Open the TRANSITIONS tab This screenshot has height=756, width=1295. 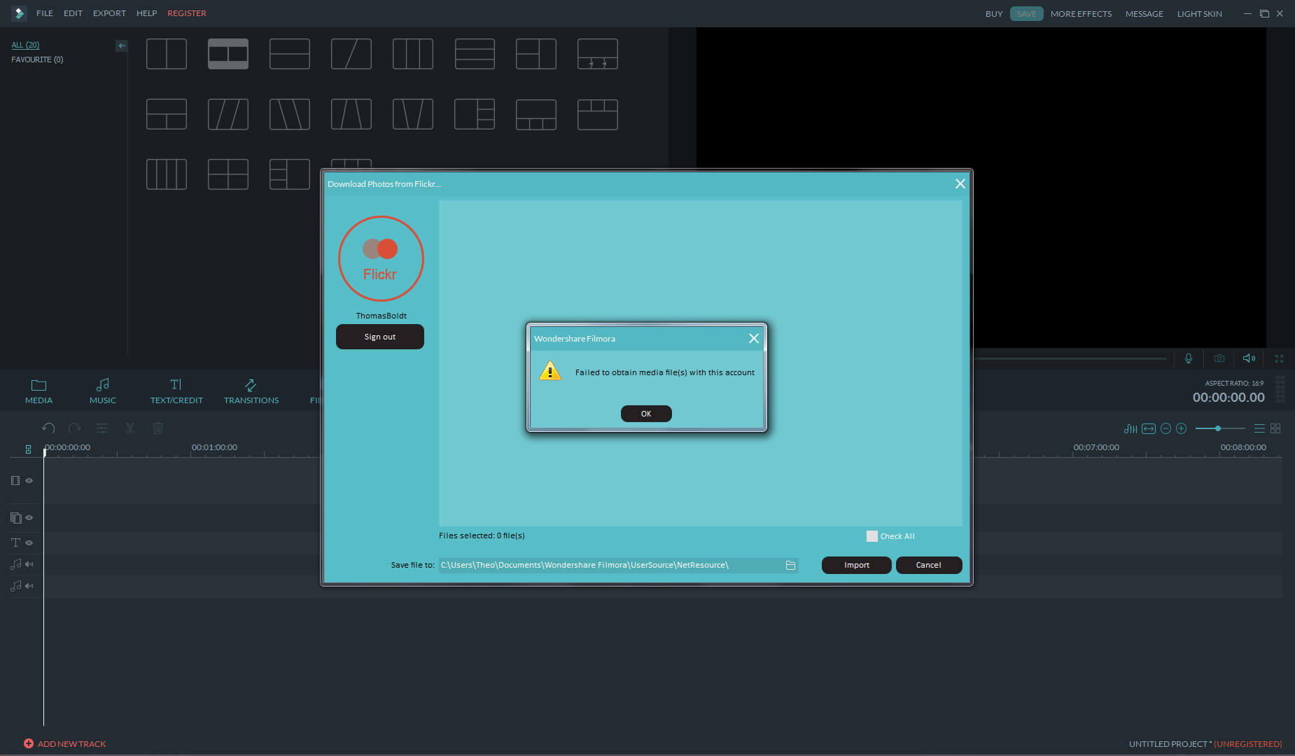pos(251,391)
